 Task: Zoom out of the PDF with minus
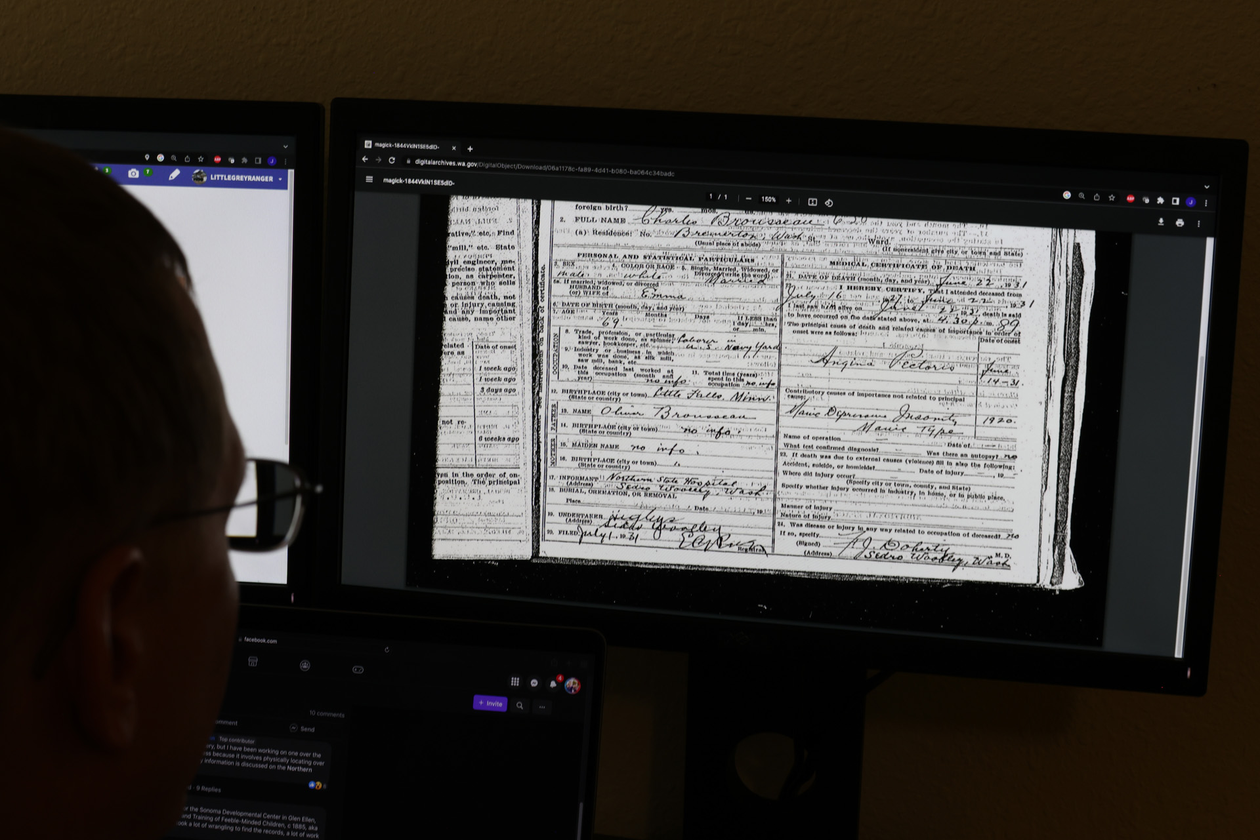click(x=749, y=199)
